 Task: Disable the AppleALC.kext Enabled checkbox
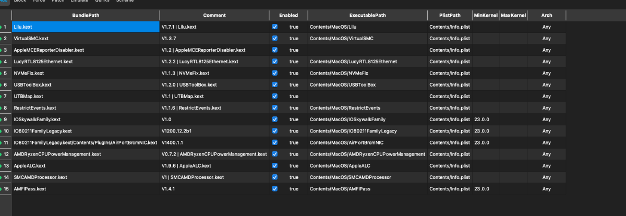tap(274, 166)
